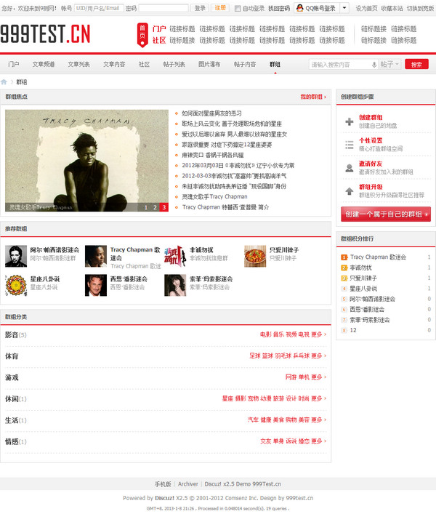Open the 找回密码 link
Screen dimensions: 436x522
[279, 8]
